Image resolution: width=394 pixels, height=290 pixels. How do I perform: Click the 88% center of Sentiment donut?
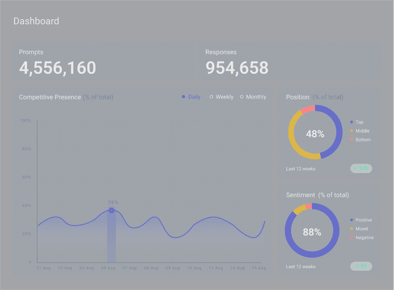[312, 232]
